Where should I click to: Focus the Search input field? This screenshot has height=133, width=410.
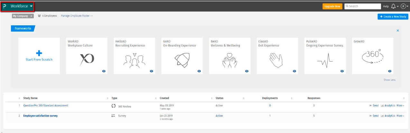(363, 6)
